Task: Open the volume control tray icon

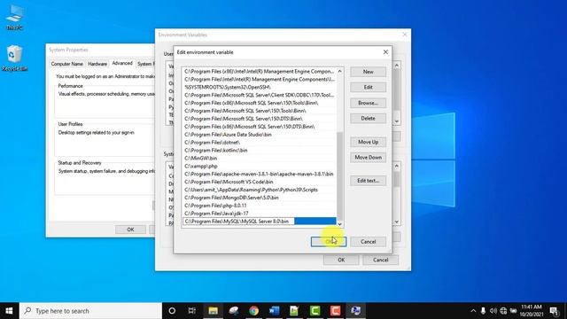Action: (x=493, y=311)
